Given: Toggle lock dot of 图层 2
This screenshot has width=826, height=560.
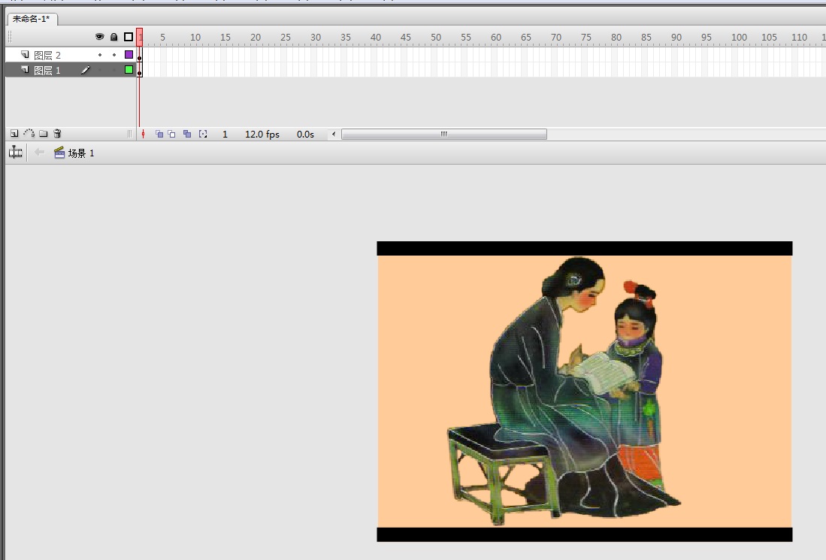Looking at the screenshot, I should (x=114, y=55).
